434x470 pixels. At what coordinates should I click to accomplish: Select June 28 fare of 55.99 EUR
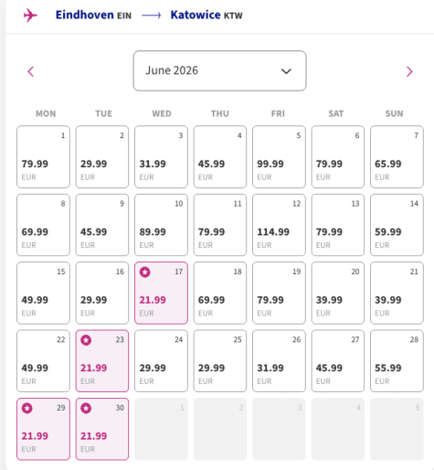(397, 361)
